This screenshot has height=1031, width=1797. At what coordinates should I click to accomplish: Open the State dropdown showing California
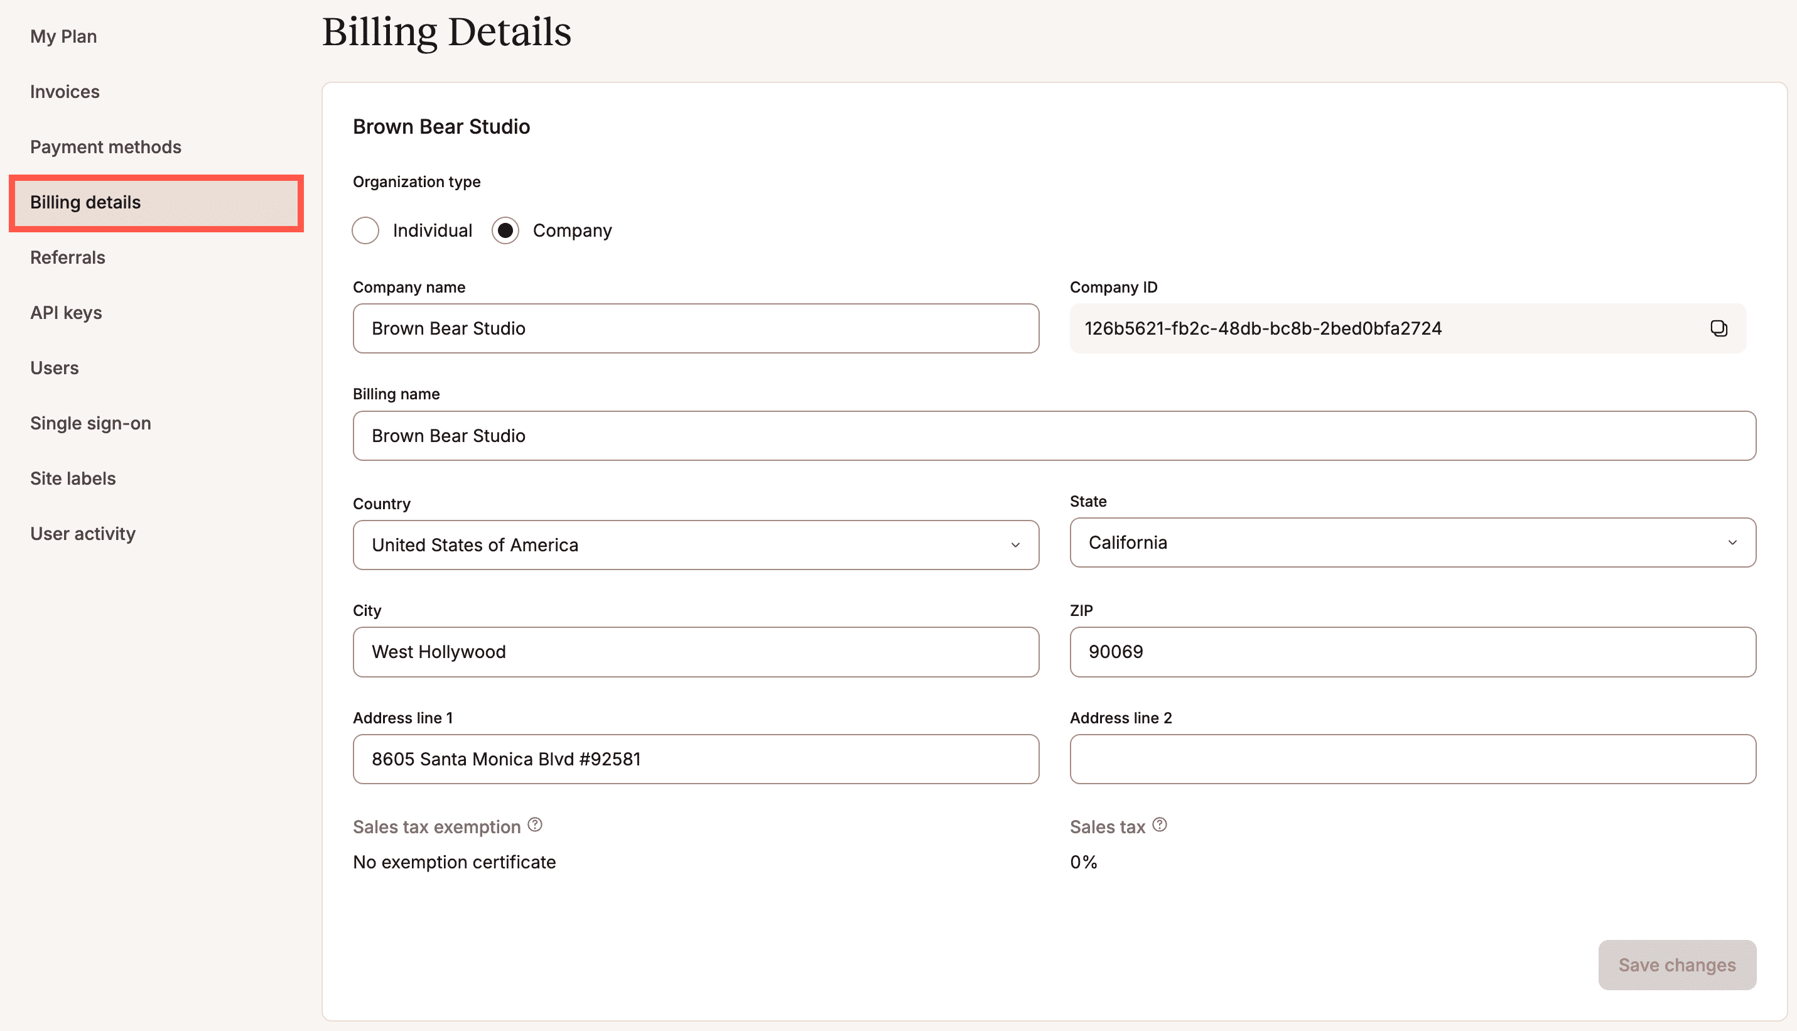[x=1411, y=542]
